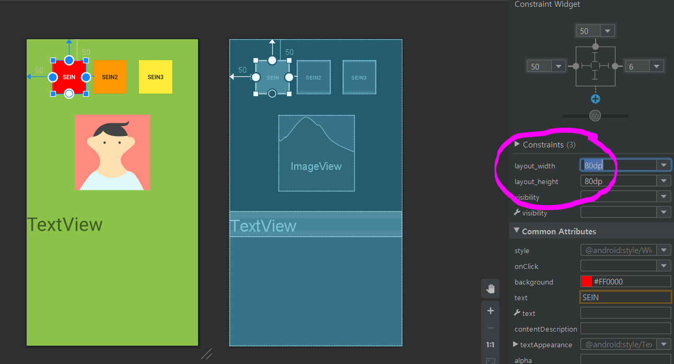
Task: Click the contentDescription input field
Action: point(626,328)
